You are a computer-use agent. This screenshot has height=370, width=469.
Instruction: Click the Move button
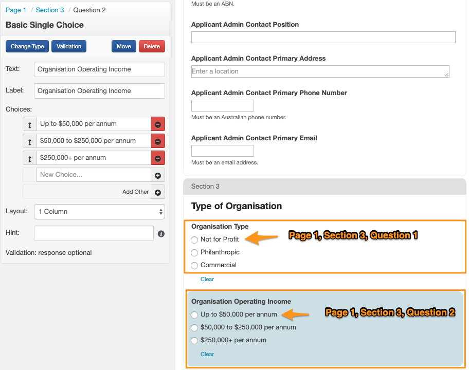(x=124, y=47)
